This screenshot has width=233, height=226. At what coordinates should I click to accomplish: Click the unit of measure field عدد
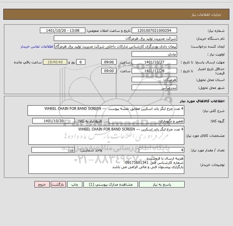tap(53, 150)
